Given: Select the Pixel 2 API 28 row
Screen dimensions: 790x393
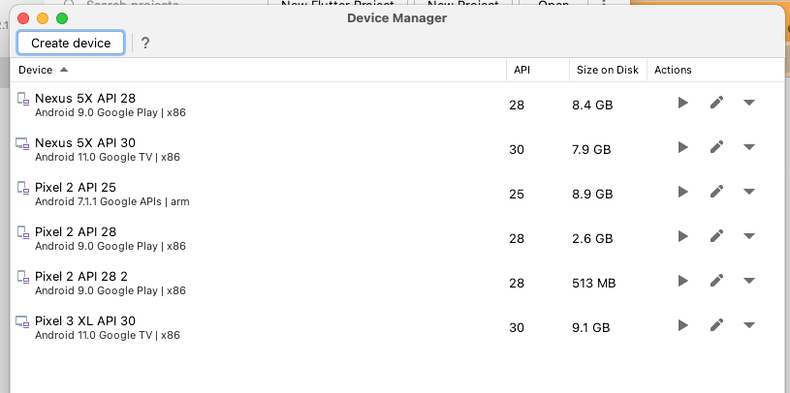Looking at the screenshot, I should click(x=194, y=237).
